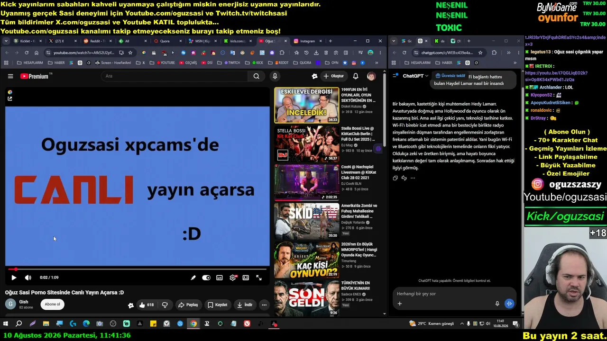Open the YouTube player settings gear
Screen dimensions: 607x341
tap(232, 278)
